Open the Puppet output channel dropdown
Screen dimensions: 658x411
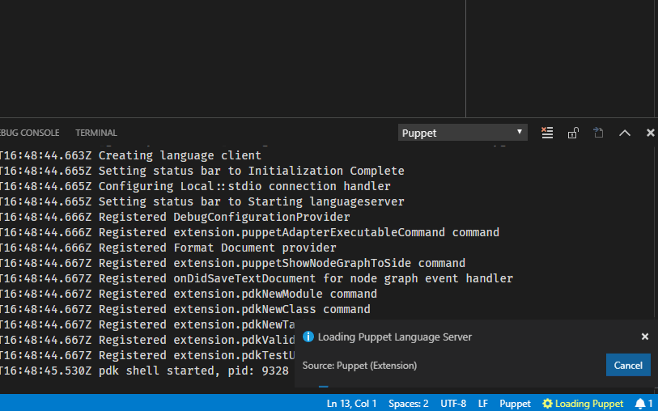[462, 133]
